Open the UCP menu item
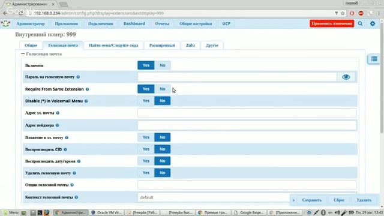The width and height of the screenshot is (384, 216). click(x=226, y=24)
